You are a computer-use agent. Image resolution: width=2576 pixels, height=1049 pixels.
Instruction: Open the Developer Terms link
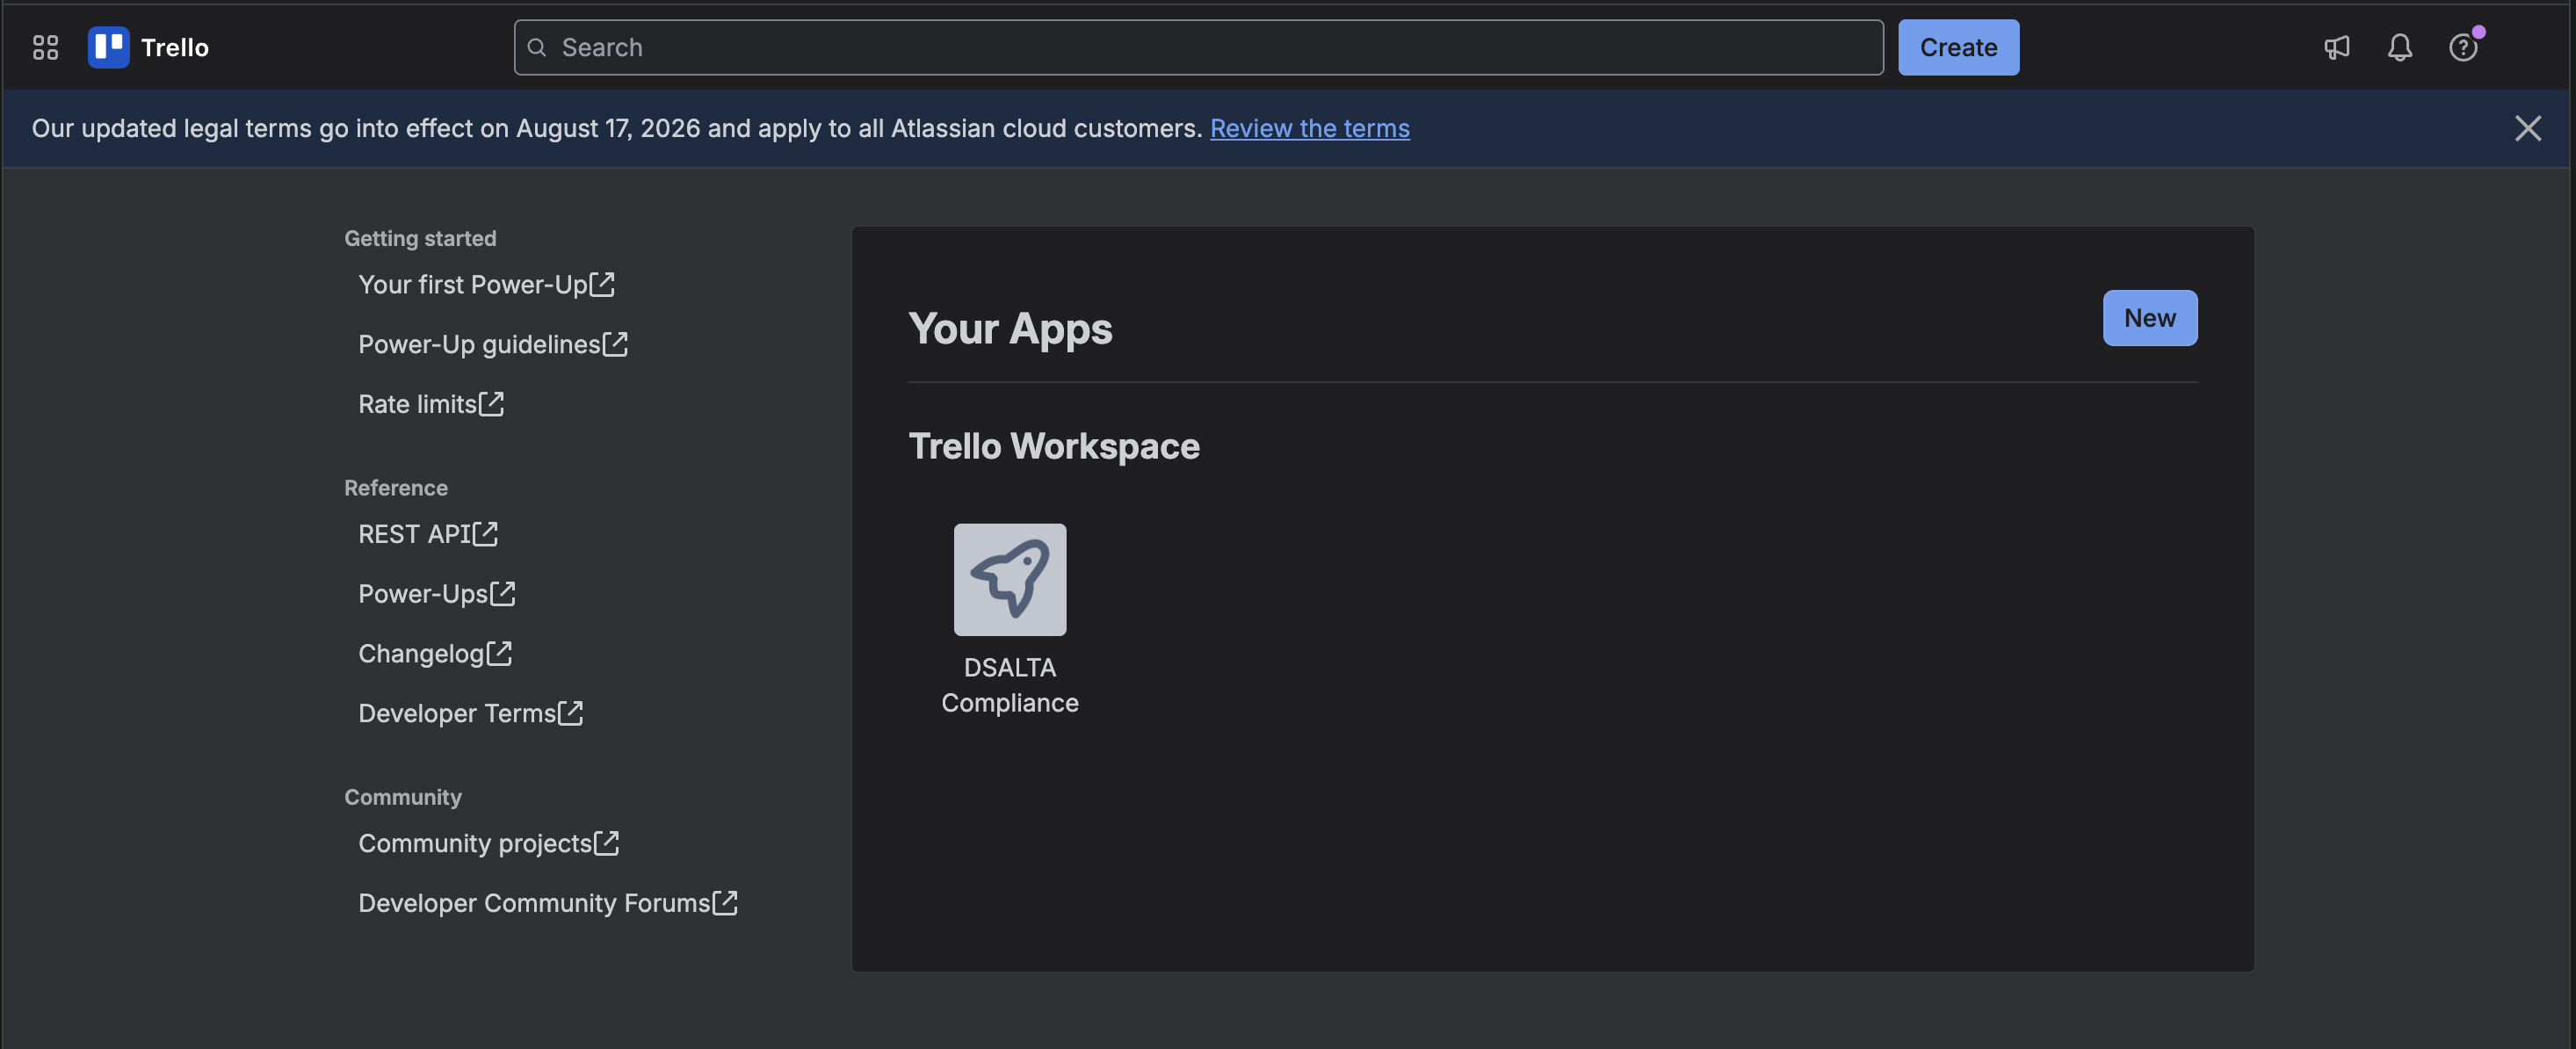pos(470,713)
